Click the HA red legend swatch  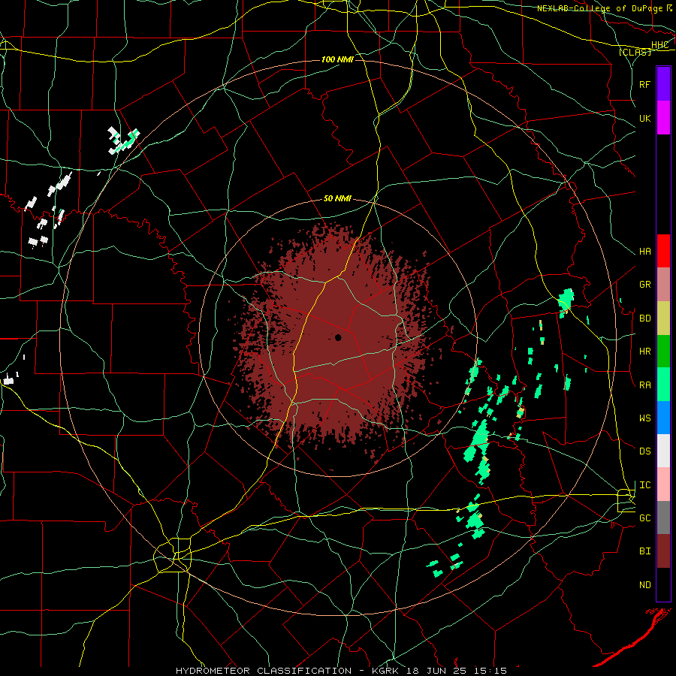click(x=663, y=251)
